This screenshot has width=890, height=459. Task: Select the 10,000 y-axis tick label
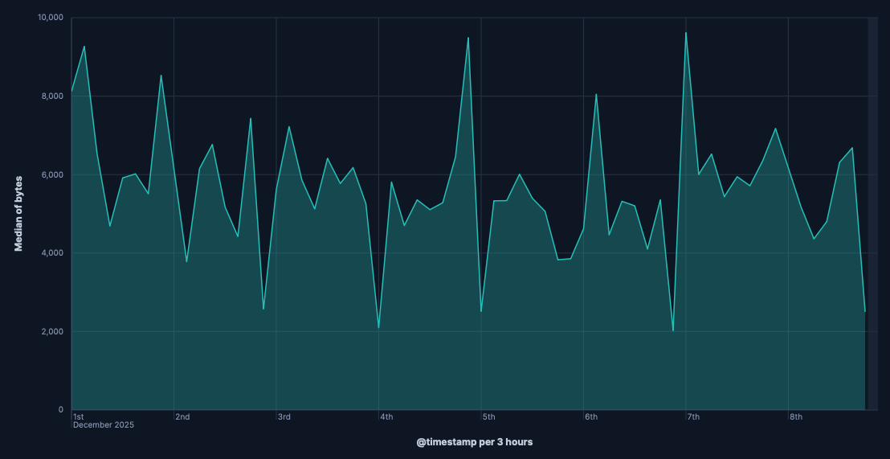click(x=50, y=18)
